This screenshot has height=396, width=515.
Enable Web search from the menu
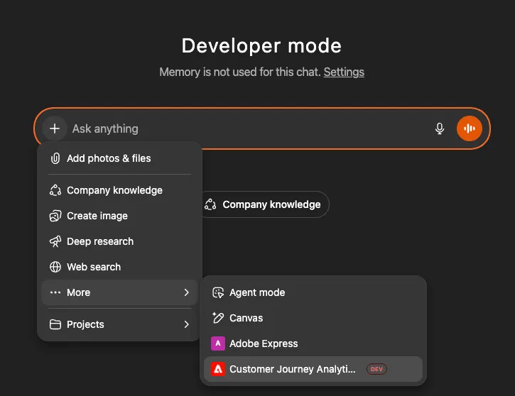click(x=119, y=267)
